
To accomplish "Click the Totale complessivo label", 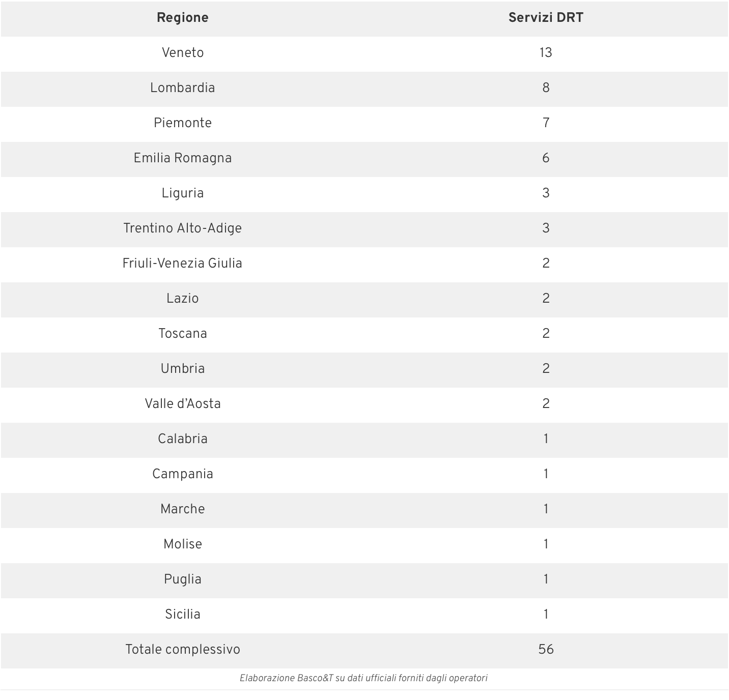I will [182, 650].
